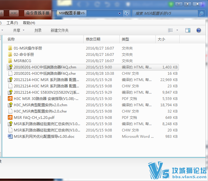Click the CHM icon of the 8,248 KB file
This screenshot has width=208, height=181.
10,124
